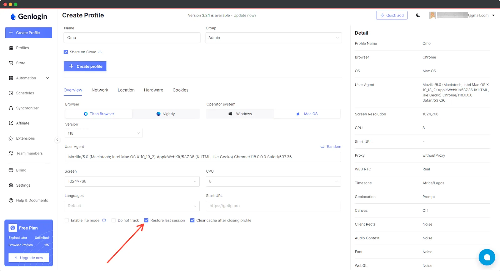Open Profiles from sidebar icon
The image size is (500, 271).
11,48
